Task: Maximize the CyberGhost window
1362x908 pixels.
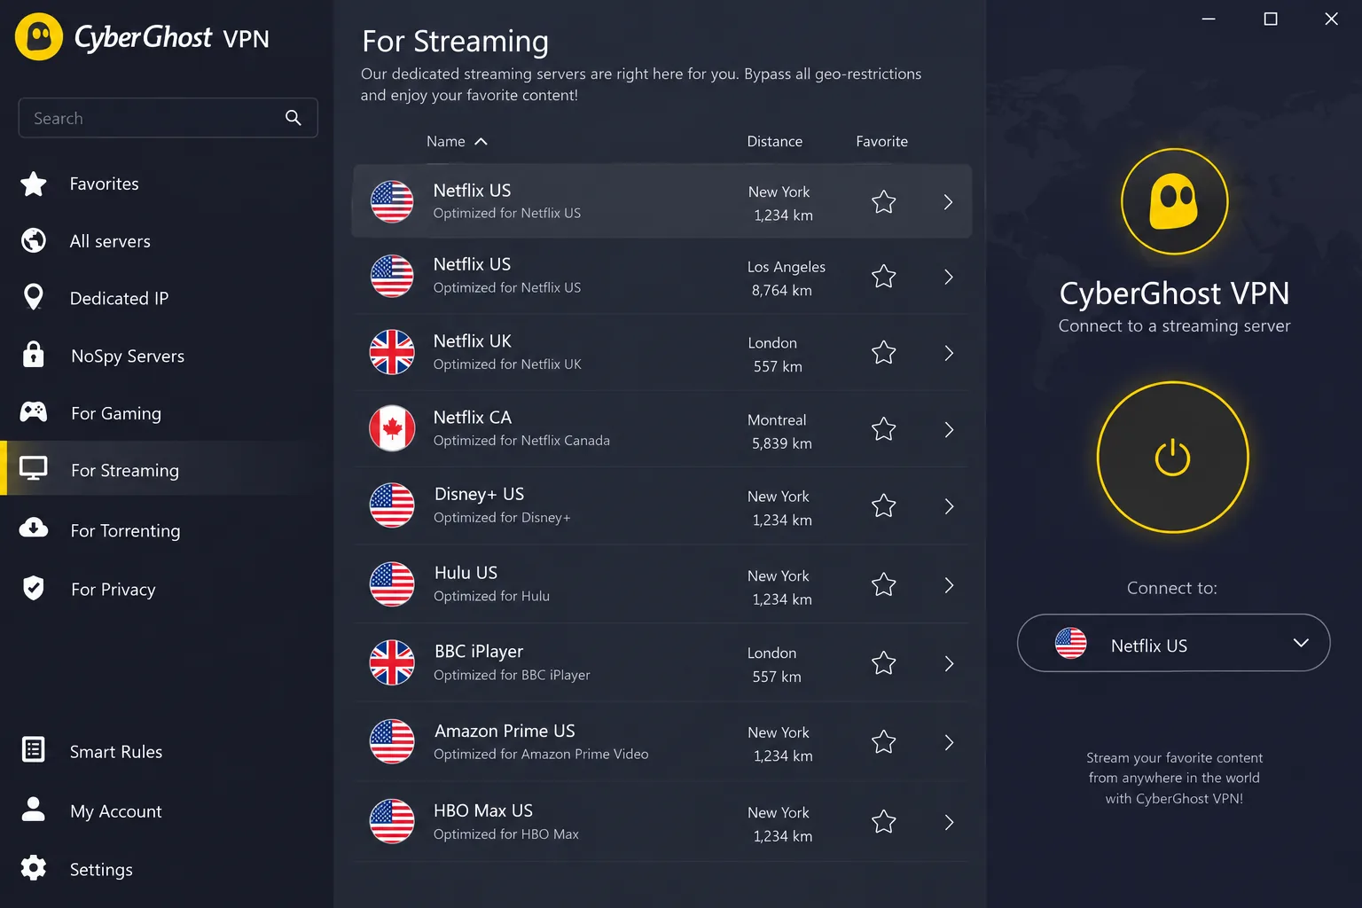Action: pos(1270,19)
